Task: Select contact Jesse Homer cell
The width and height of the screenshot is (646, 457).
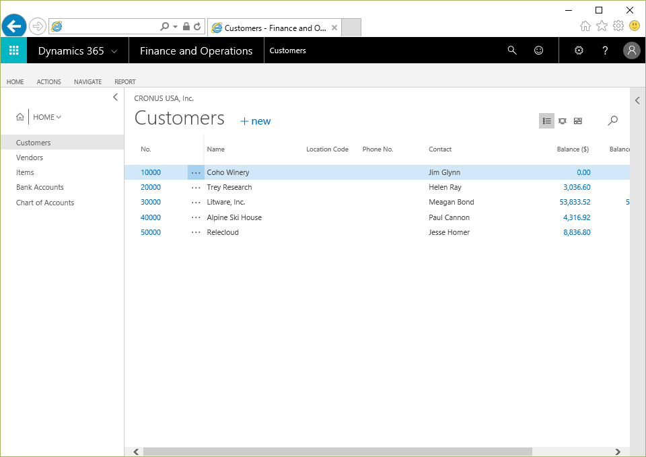Action: (x=449, y=232)
